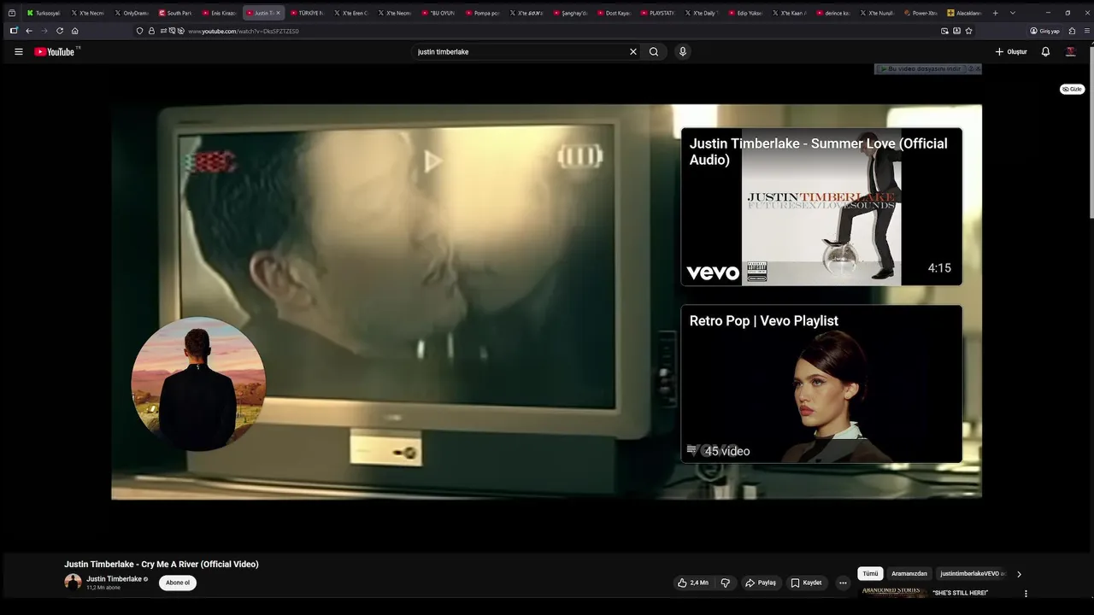The height and width of the screenshot is (615, 1094).
Task: Expand the list all tabs chevron
Action: 1013,13
